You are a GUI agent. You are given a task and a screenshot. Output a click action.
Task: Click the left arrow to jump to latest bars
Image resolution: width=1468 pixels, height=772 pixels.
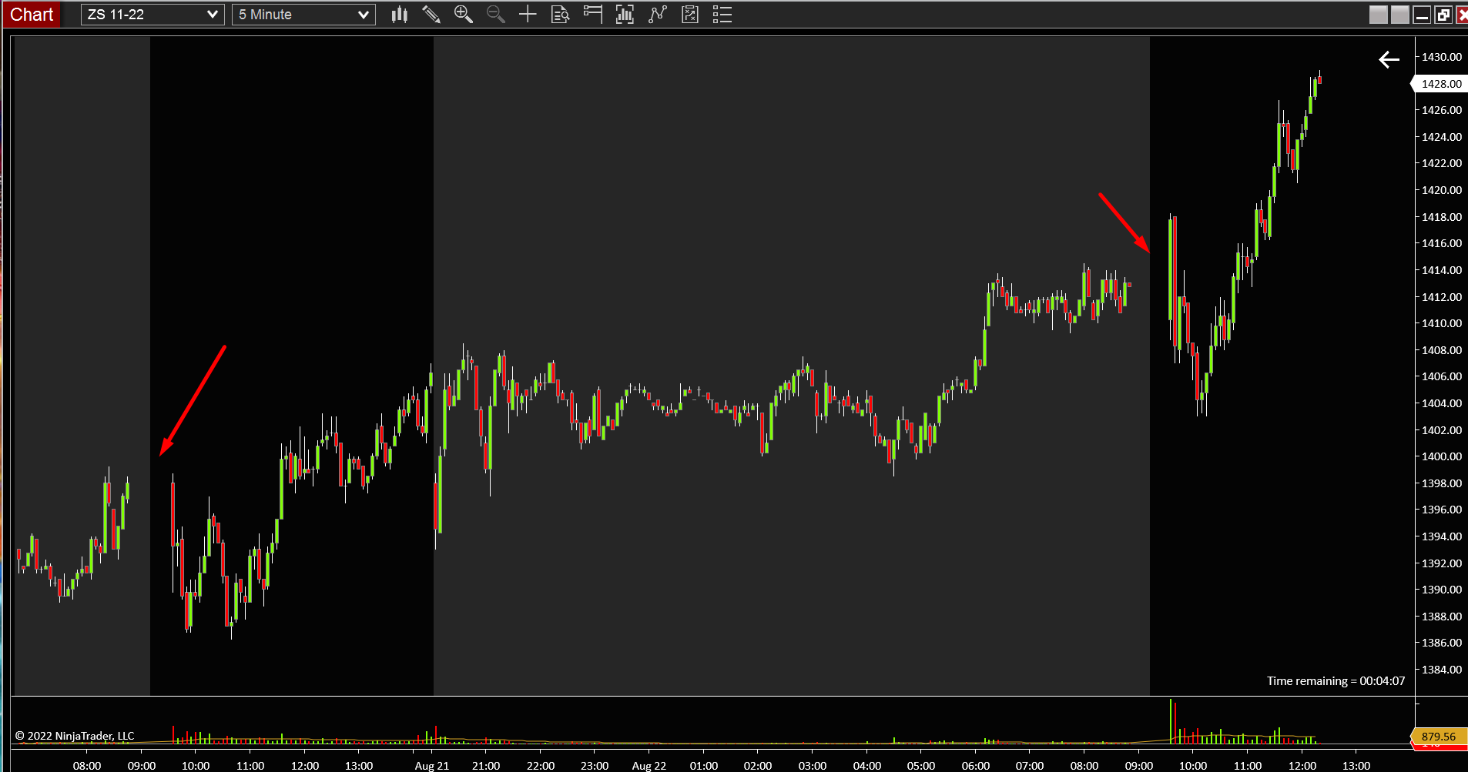coord(1389,59)
